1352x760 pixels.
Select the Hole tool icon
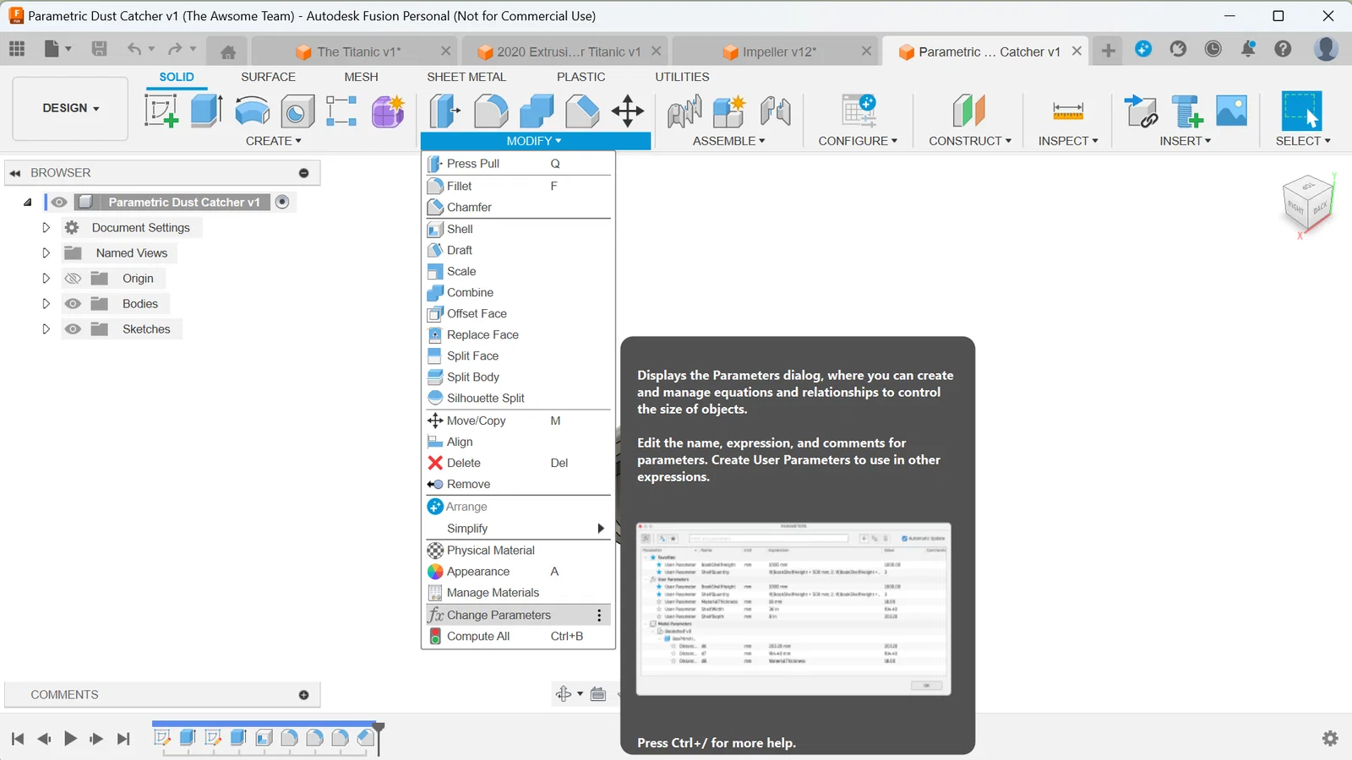pyautogui.click(x=297, y=111)
